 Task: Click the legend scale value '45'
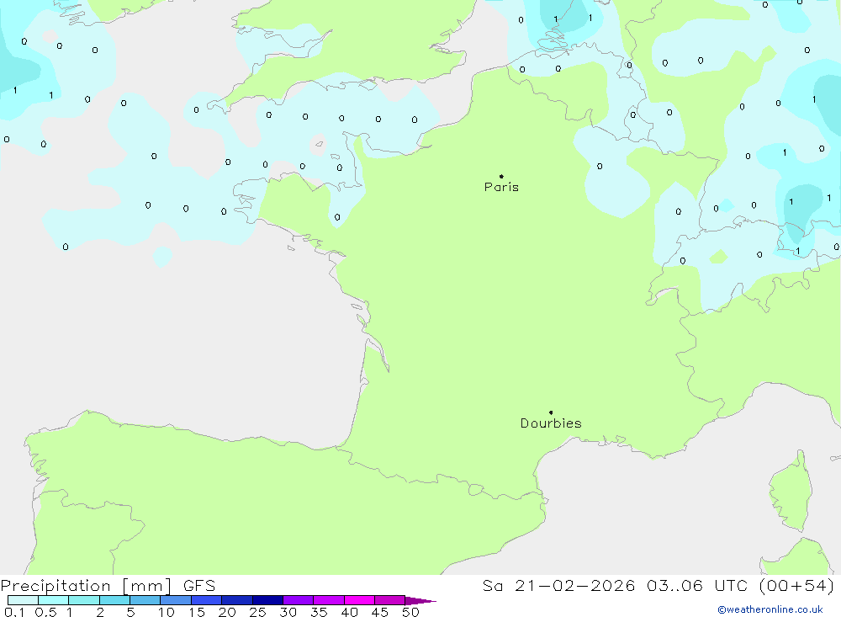tap(380, 612)
